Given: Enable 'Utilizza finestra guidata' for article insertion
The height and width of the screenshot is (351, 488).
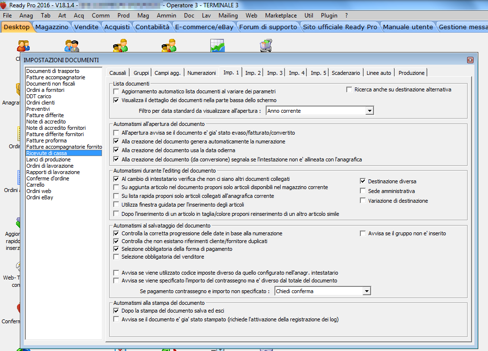Looking at the screenshot, I should point(116,205).
